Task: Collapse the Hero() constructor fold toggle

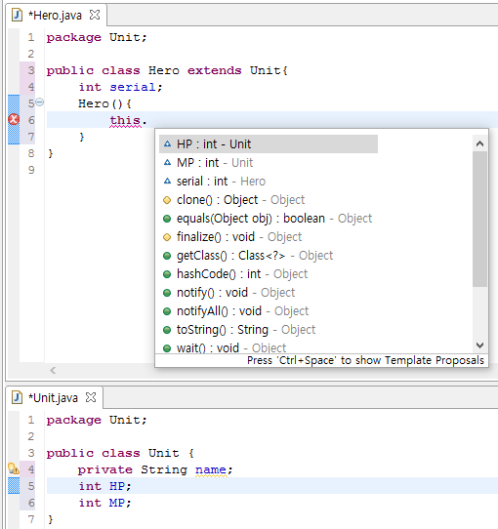Action: tap(39, 102)
